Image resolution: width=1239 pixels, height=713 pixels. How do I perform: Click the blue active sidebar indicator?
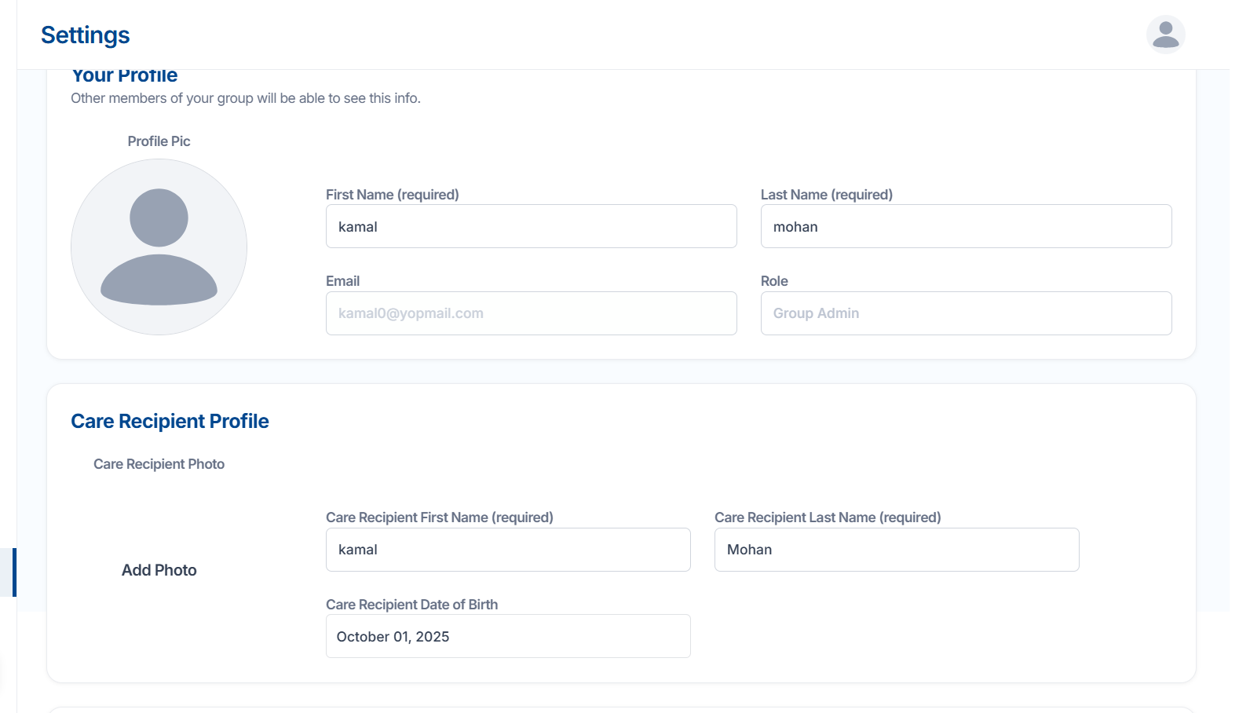(x=13, y=572)
